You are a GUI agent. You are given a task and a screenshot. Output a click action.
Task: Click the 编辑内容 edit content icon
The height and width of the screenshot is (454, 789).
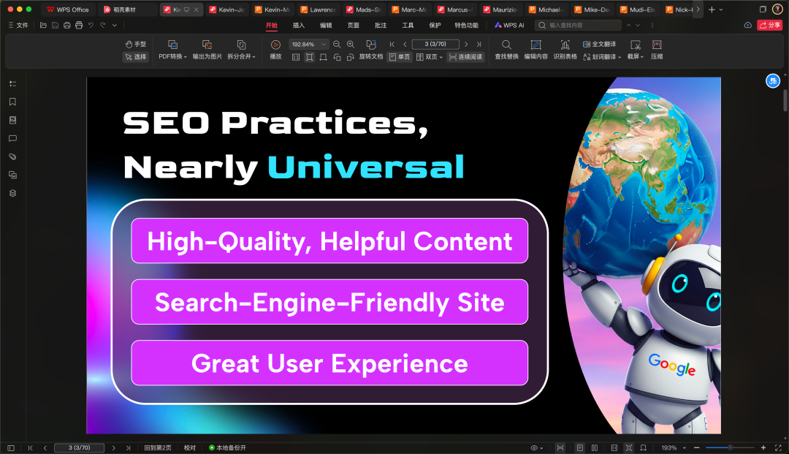(536, 45)
